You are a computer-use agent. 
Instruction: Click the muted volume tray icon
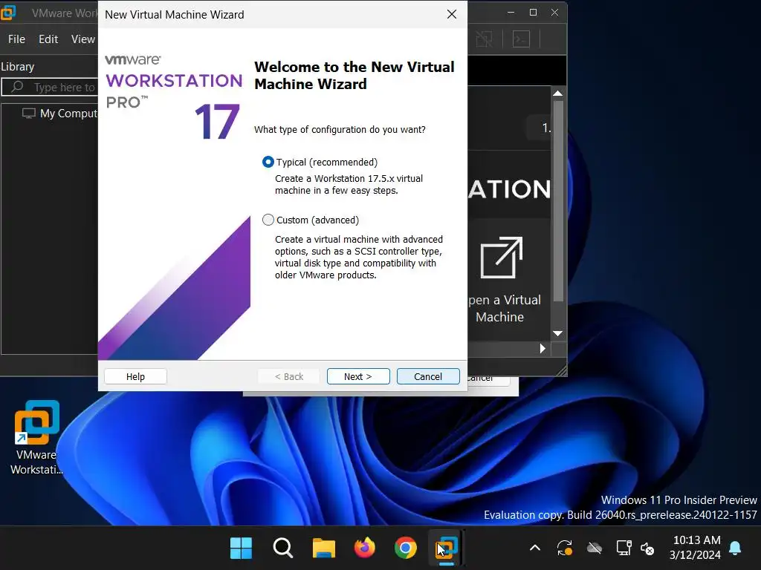[x=647, y=548]
